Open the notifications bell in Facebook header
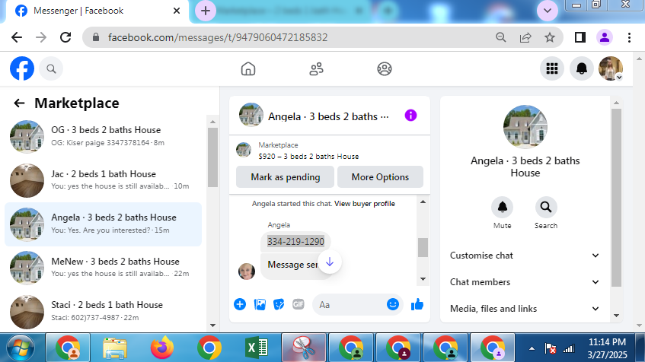The height and width of the screenshot is (362, 645). tap(582, 68)
